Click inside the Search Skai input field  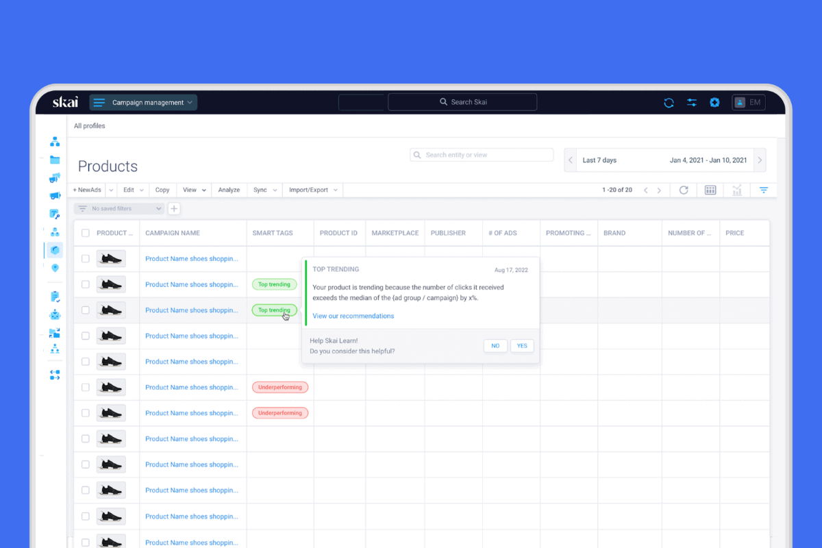(x=462, y=101)
